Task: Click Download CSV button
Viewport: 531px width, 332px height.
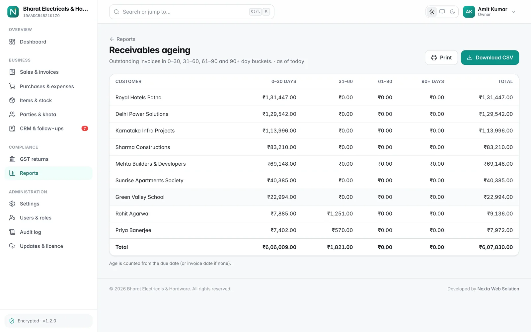Action: coord(490,57)
